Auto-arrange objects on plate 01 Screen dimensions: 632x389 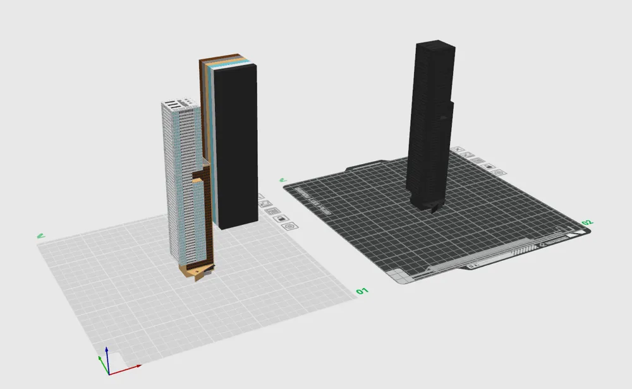[267, 203]
